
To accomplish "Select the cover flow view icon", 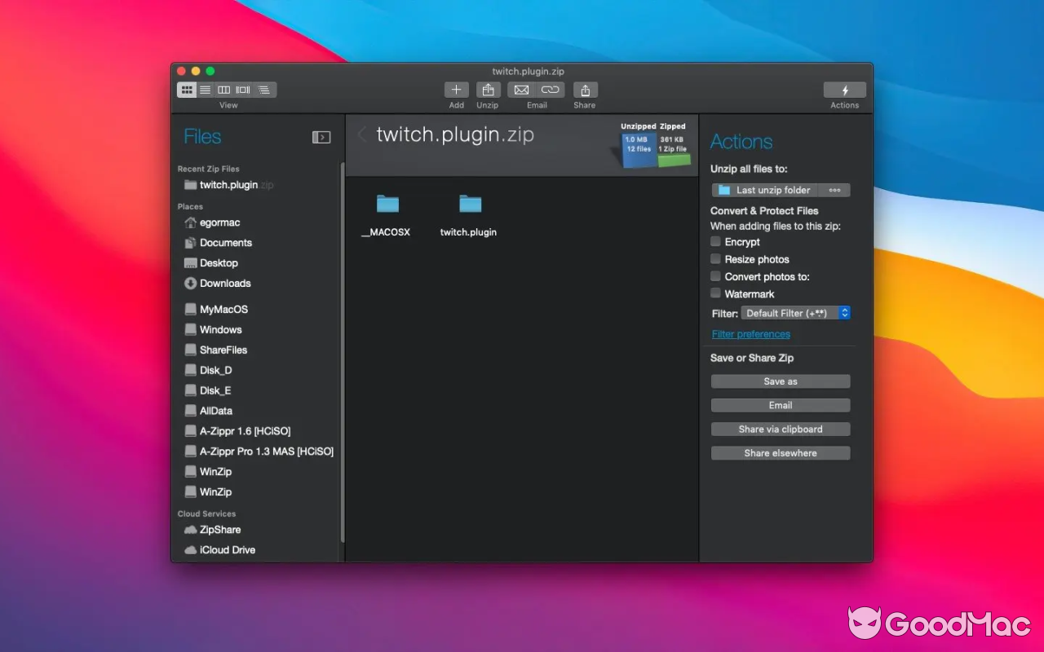I will coord(242,90).
